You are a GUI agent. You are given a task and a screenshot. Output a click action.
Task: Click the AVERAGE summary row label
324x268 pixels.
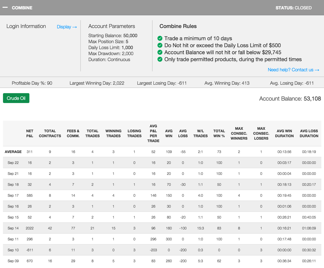point(13,152)
